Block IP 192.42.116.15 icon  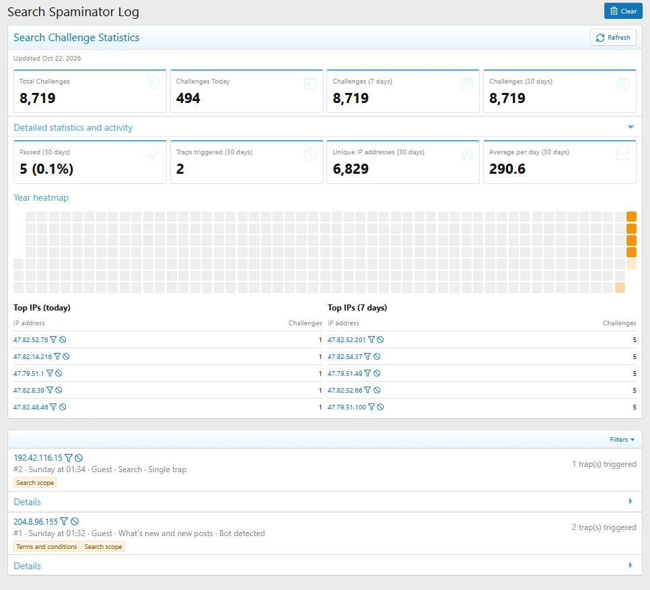[x=79, y=457]
